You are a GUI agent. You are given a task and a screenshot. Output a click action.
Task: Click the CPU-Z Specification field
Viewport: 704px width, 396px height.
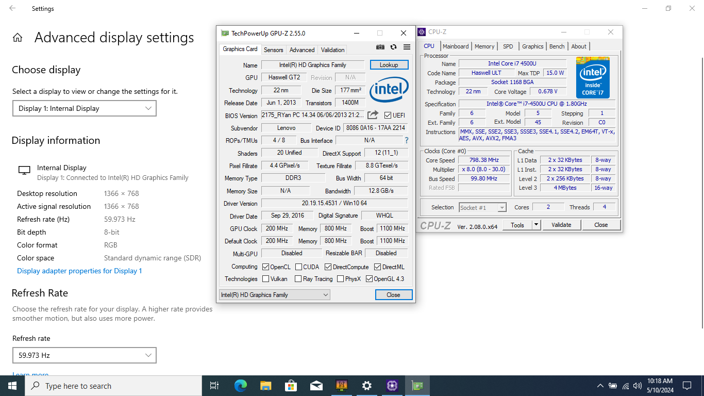pyautogui.click(x=537, y=104)
